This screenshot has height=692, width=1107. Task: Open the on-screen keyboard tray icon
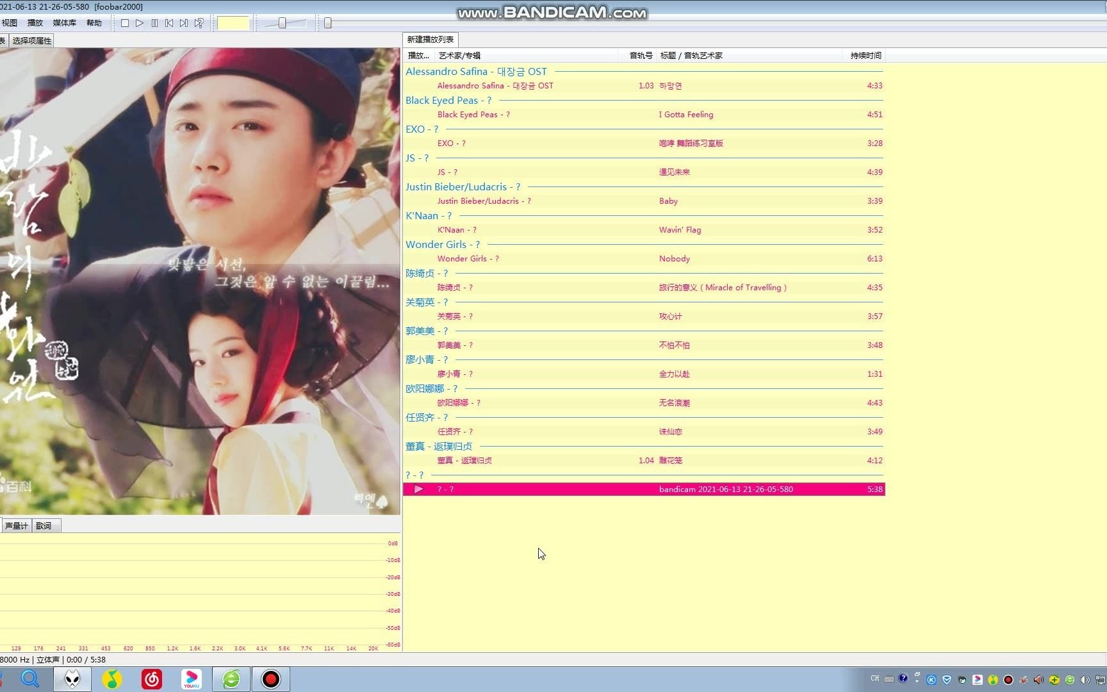point(889,679)
